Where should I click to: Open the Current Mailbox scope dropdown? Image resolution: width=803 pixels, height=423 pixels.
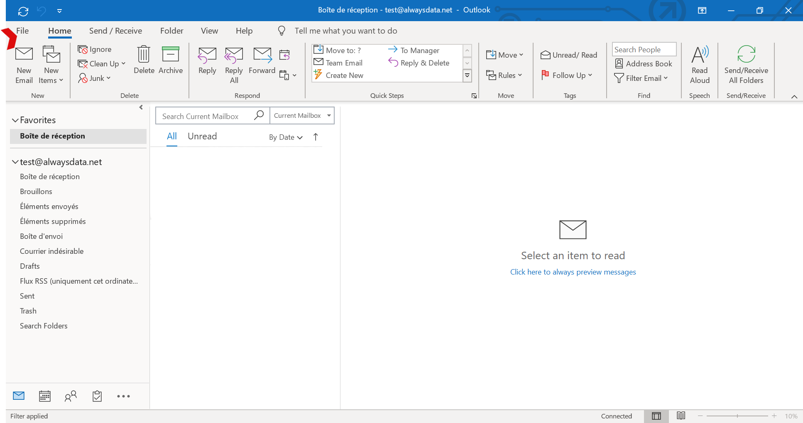pyautogui.click(x=302, y=116)
